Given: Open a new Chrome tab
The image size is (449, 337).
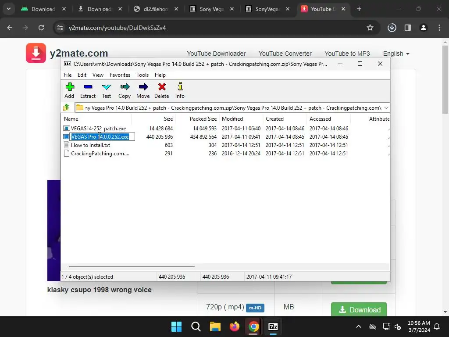Looking at the screenshot, I should 359,9.
